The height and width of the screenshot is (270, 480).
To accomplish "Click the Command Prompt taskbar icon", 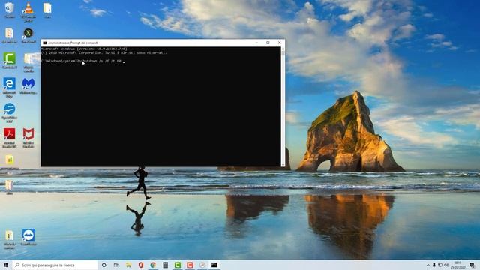I will click(214, 265).
